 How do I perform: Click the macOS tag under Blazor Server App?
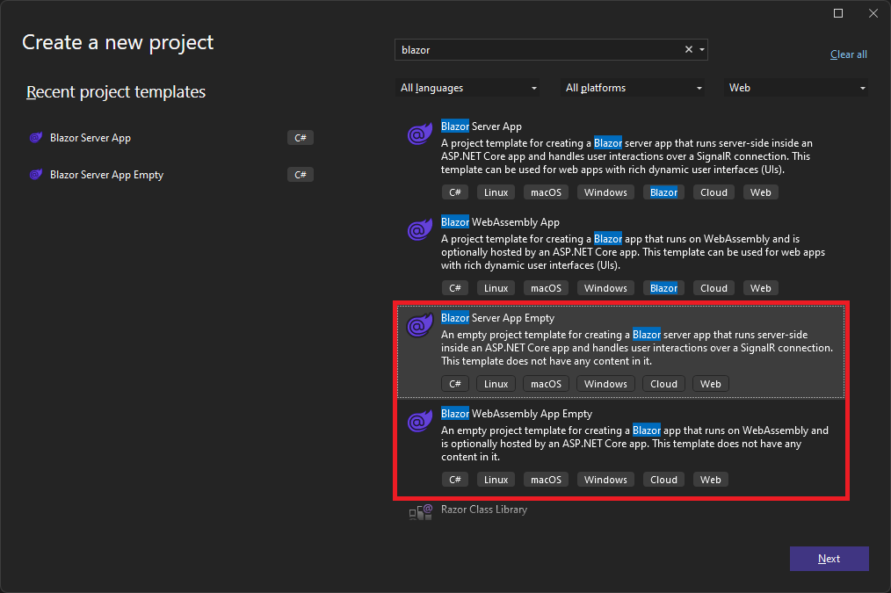[x=546, y=192]
